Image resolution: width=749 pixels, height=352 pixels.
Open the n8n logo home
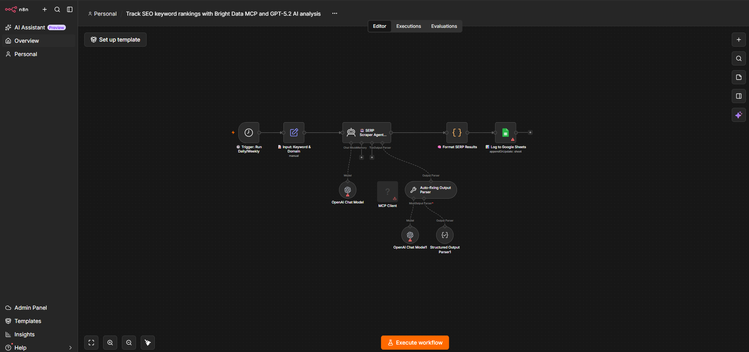pyautogui.click(x=16, y=9)
